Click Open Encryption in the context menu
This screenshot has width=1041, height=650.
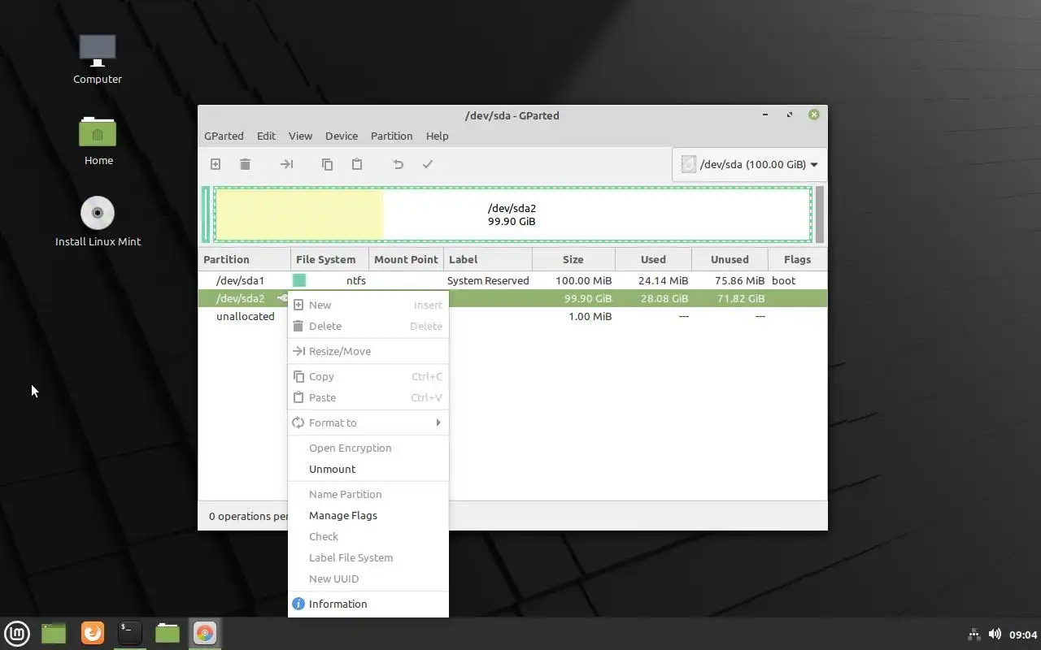(x=368, y=448)
